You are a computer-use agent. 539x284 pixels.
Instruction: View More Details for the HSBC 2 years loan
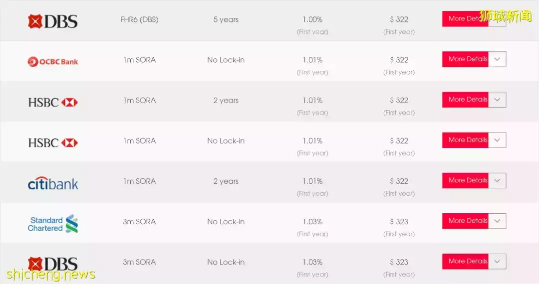point(465,100)
